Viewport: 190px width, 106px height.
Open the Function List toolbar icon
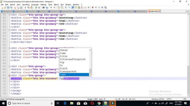click(82, 7)
